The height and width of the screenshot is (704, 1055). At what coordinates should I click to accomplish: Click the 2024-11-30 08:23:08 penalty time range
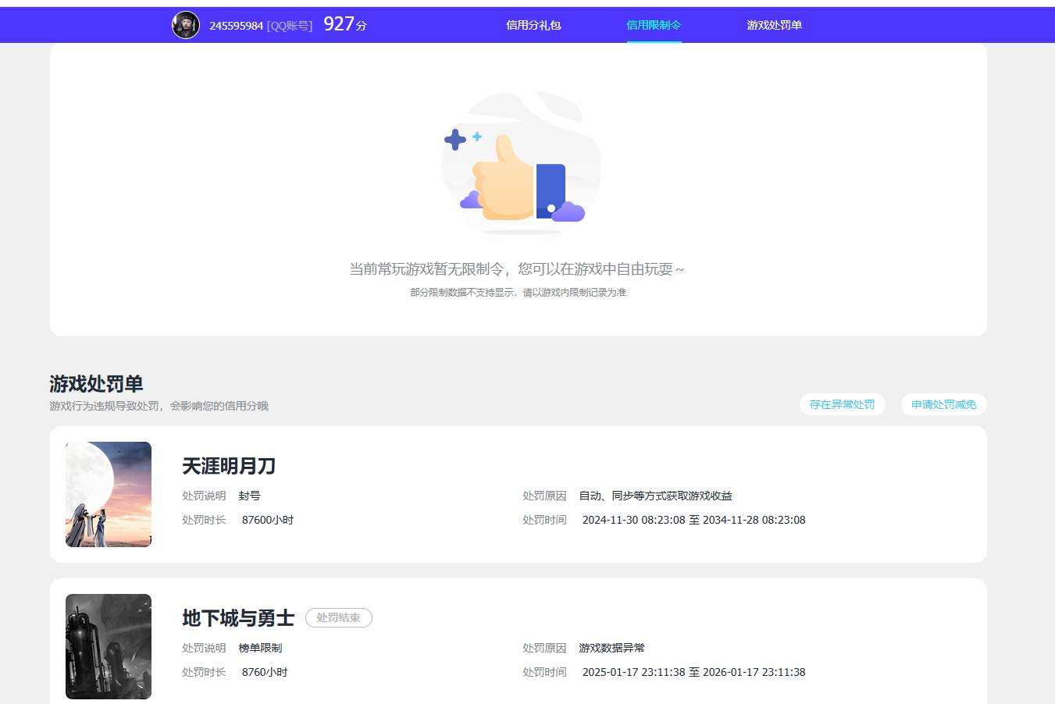693,520
